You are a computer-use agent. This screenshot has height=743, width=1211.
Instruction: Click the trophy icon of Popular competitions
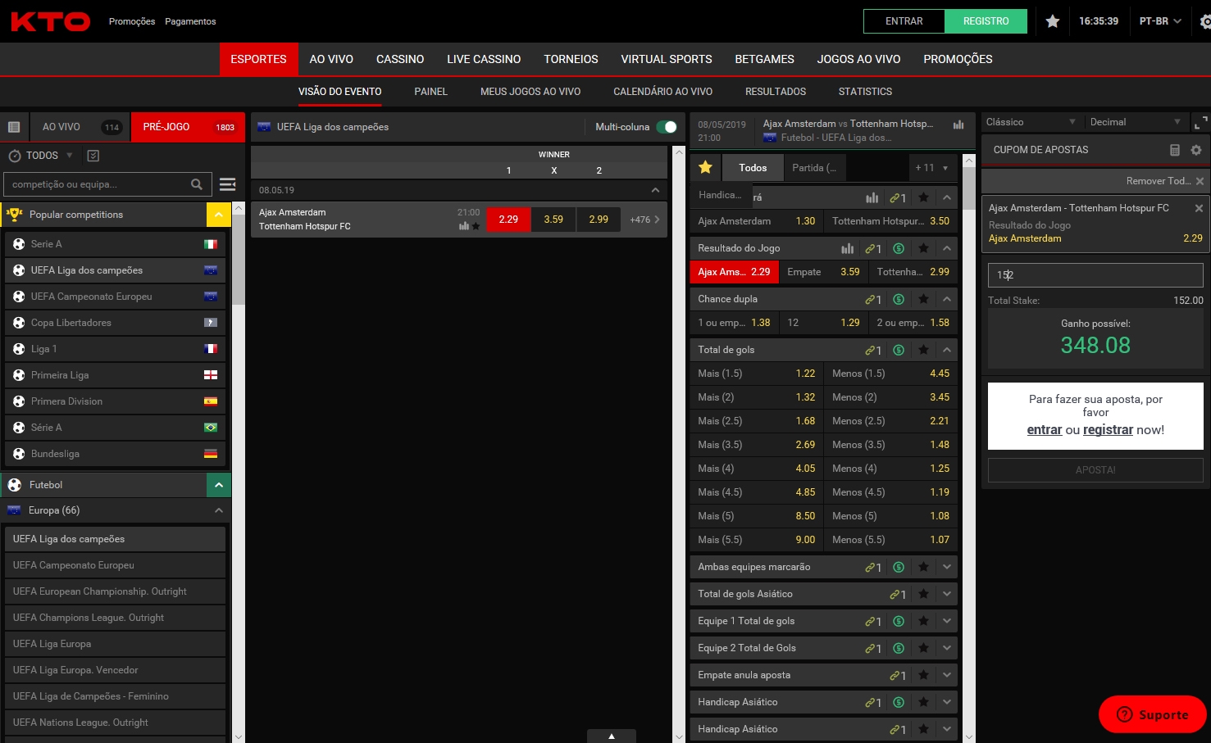pos(14,215)
